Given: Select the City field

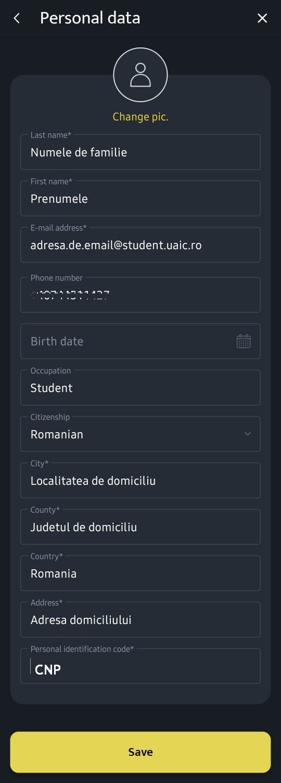Looking at the screenshot, I should [140, 480].
